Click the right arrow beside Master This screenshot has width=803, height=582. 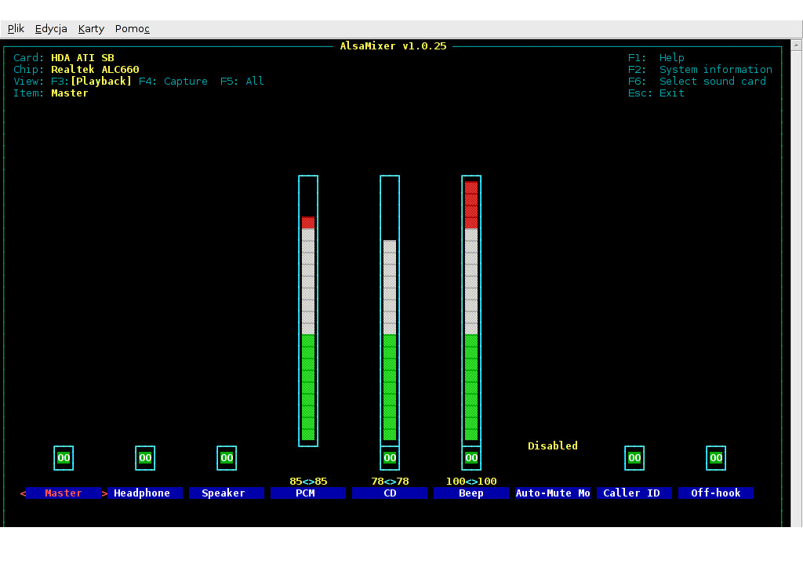pyautogui.click(x=104, y=493)
